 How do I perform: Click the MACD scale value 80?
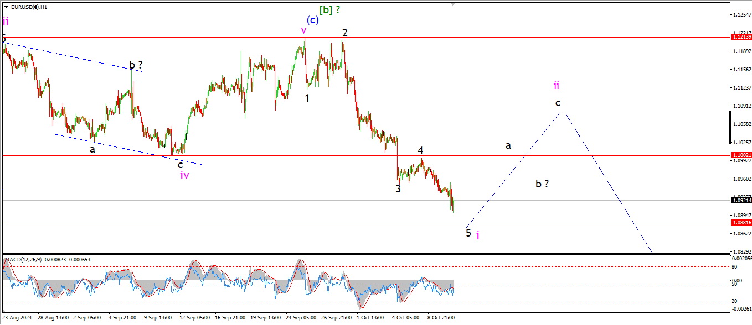pos(735,266)
